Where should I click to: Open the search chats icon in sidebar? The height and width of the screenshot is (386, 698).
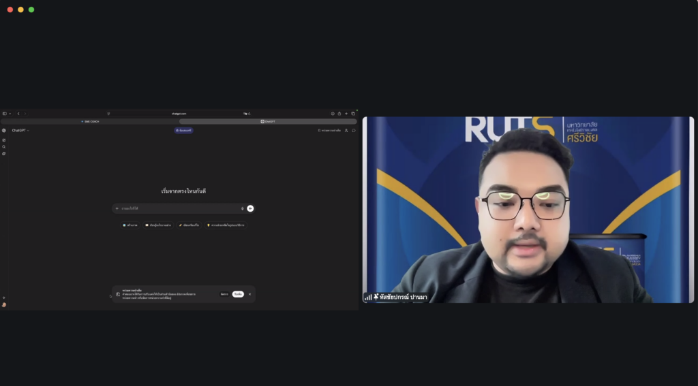(4, 147)
